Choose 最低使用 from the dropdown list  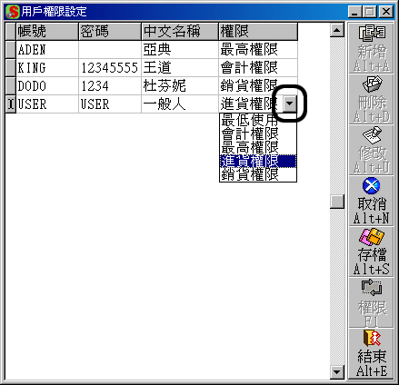click(x=258, y=120)
